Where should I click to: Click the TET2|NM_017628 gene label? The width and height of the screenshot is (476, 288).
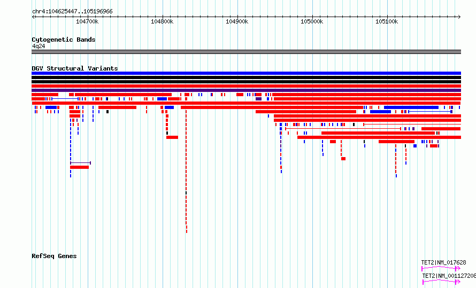pyautogui.click(x=443, y=262)
